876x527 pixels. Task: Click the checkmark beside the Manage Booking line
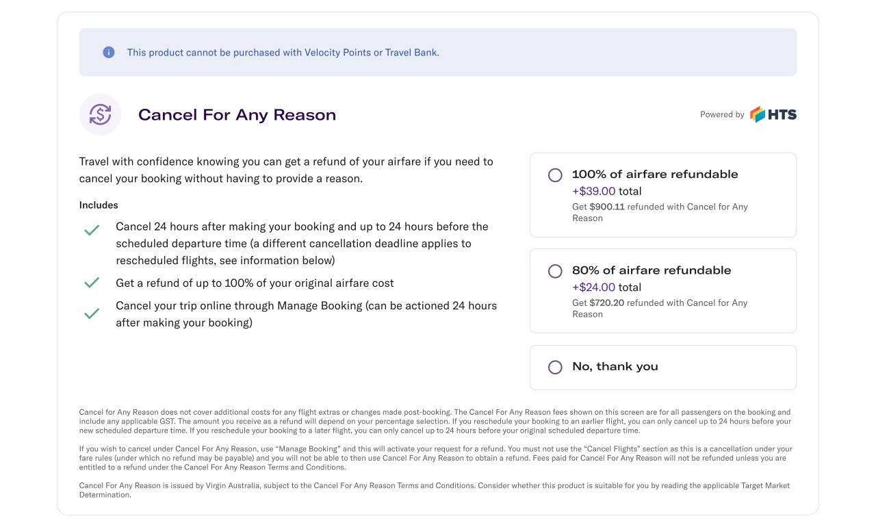(x=92, y=313)
